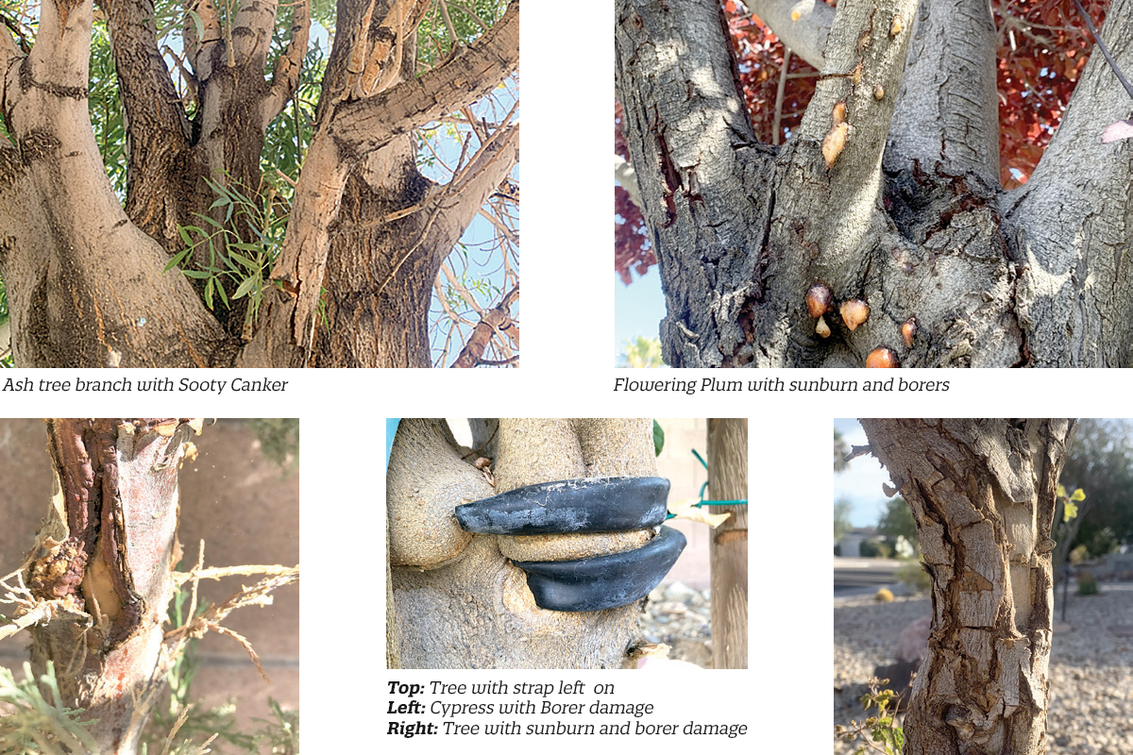Click the 'Left: Cypress with Borer damage' line
1133x755 pixels.
pos(520,708)
